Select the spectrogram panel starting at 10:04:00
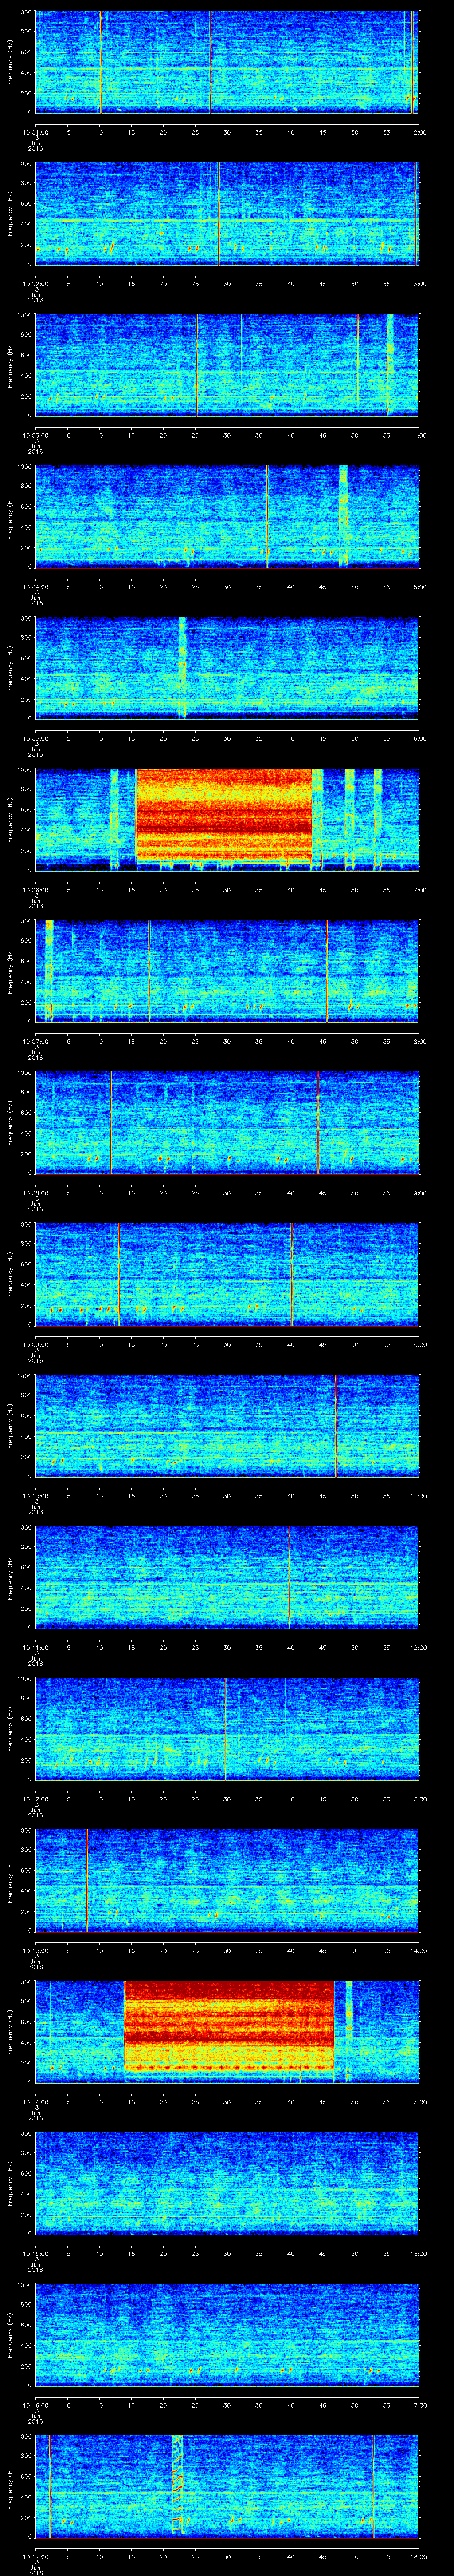This screenshot has height=2576, width=454. click(227, 517)
